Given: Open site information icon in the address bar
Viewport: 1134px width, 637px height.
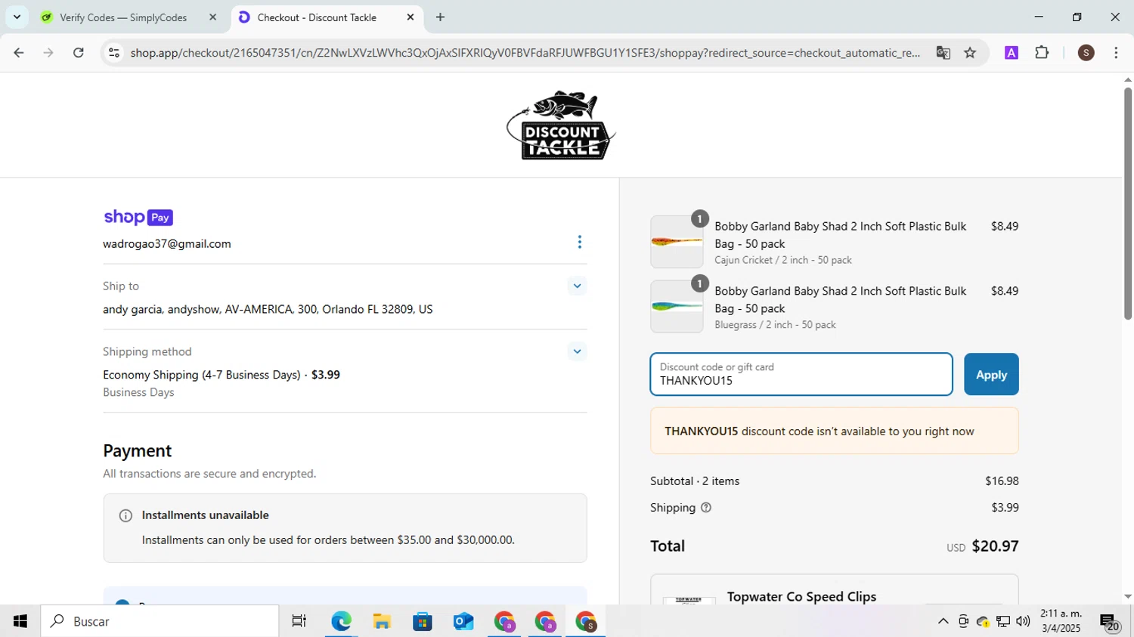Looking at the screenshot, I should point(114,53).
